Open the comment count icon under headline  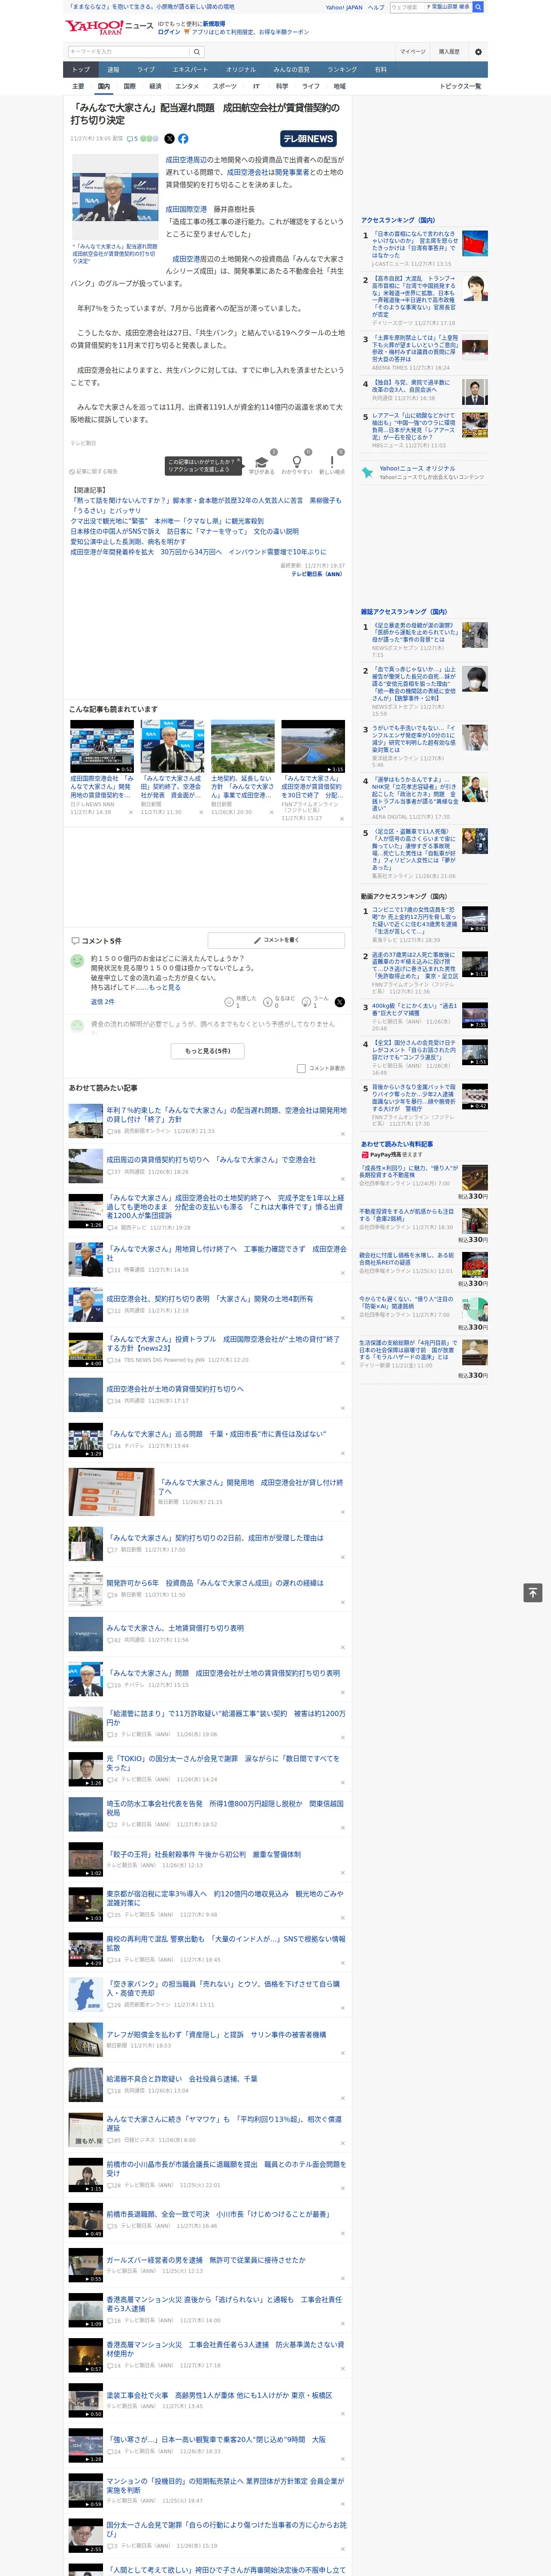click(132, 139)
